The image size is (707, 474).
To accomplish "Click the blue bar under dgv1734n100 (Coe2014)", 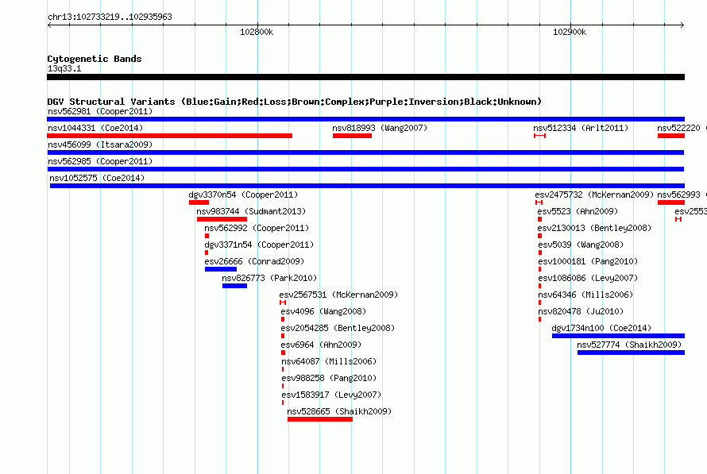I will (618, 336).
